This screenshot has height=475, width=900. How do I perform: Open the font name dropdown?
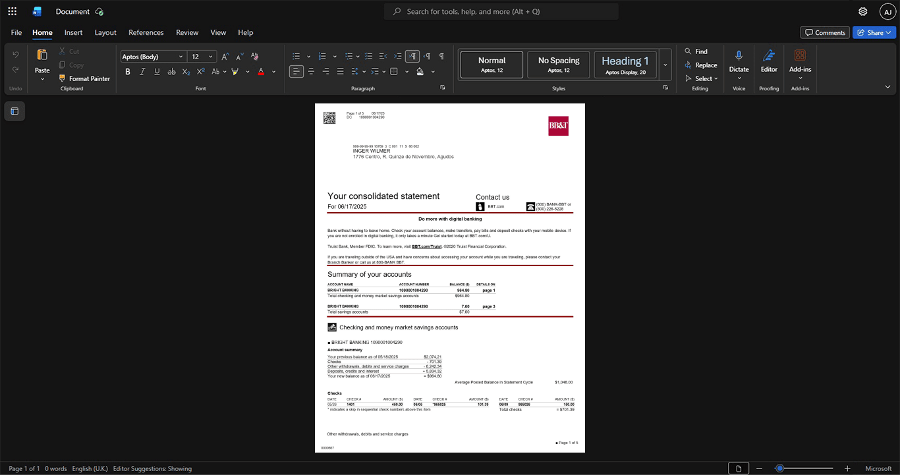(x=181, y=57)
